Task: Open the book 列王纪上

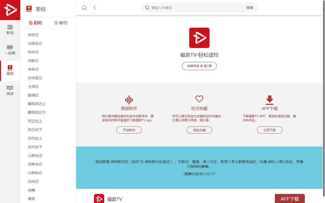Action: coord(35,121)
